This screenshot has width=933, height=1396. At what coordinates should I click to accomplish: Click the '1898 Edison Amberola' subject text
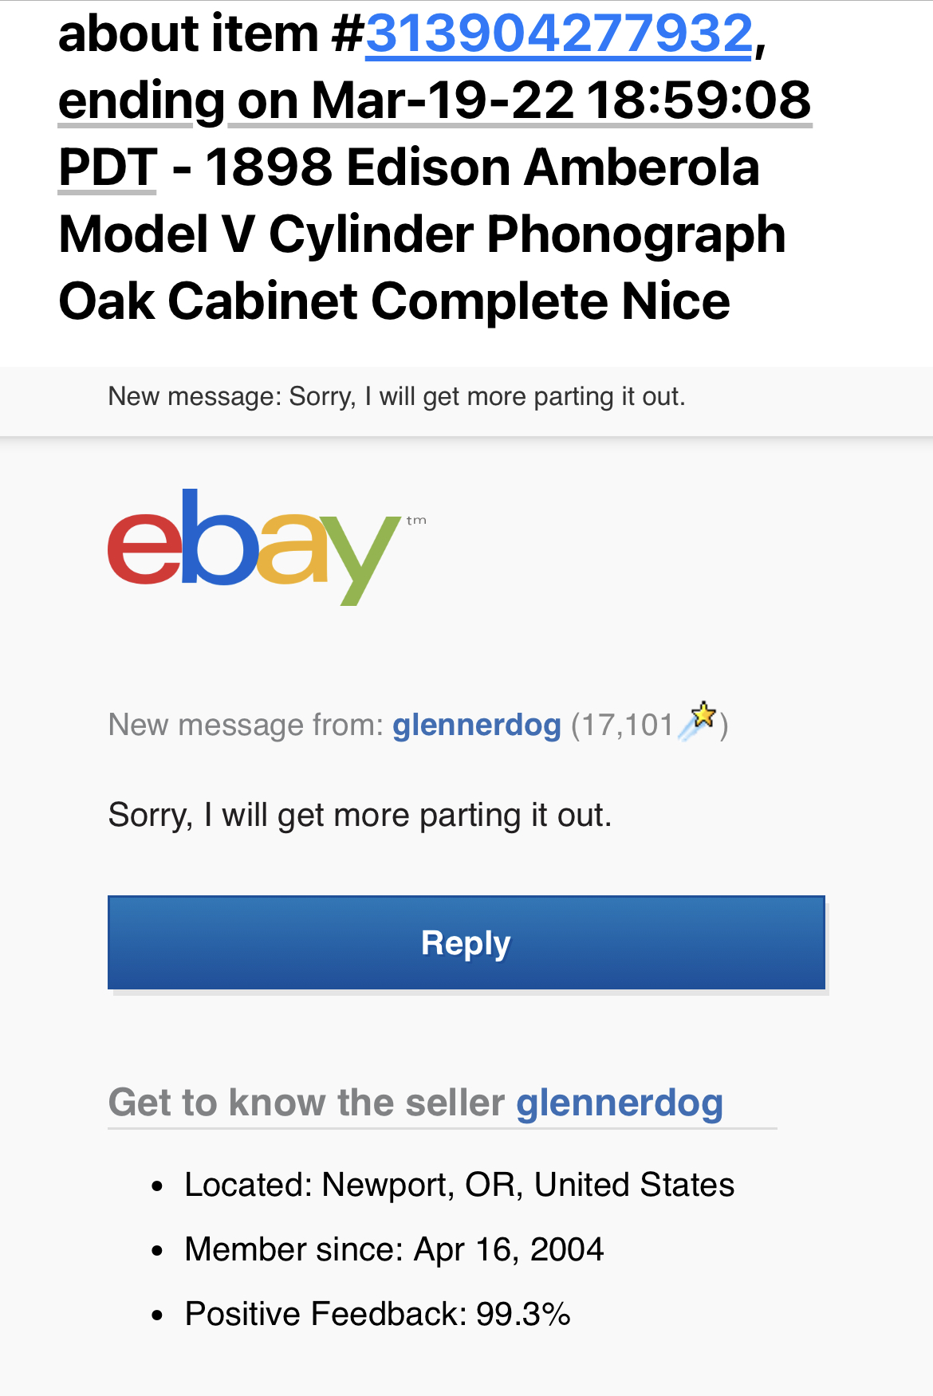482,169
